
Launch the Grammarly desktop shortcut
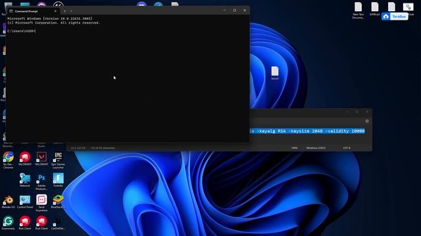9,223
